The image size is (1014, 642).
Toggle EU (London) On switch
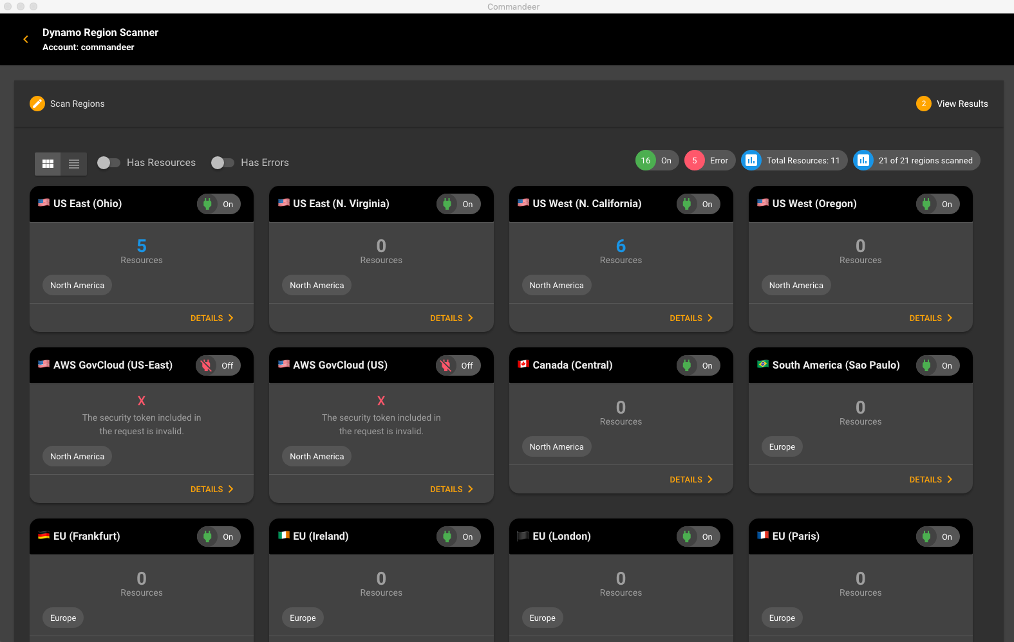pos(699,537)
